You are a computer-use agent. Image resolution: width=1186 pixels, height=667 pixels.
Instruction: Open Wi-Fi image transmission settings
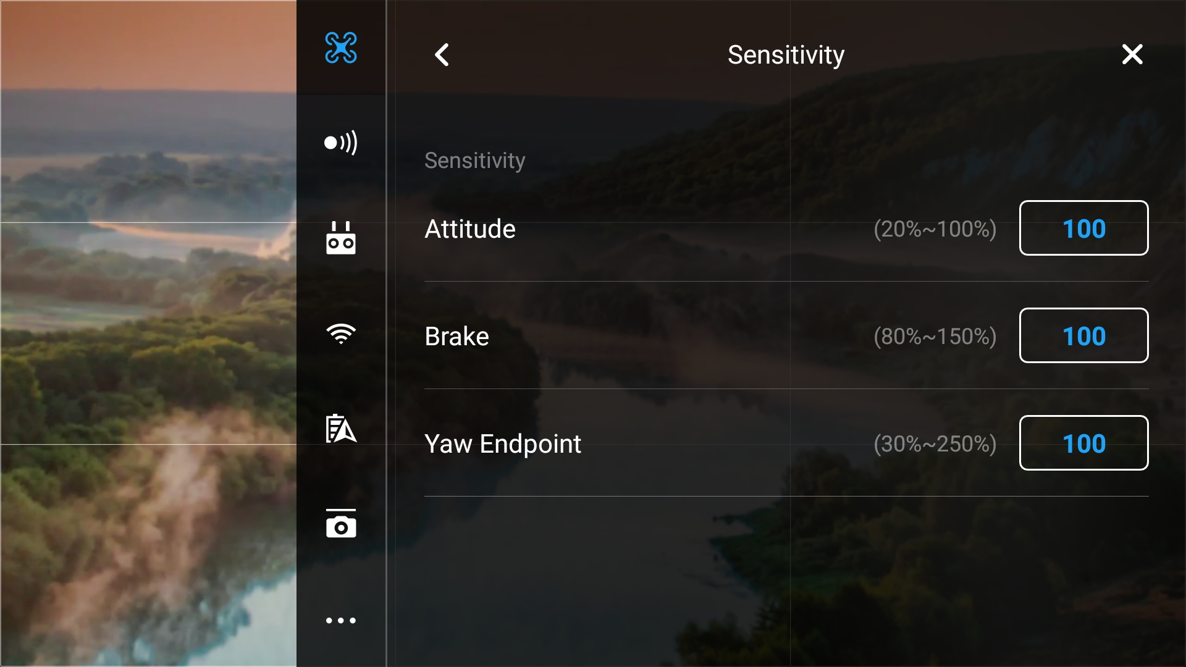[x=341, y=333]
